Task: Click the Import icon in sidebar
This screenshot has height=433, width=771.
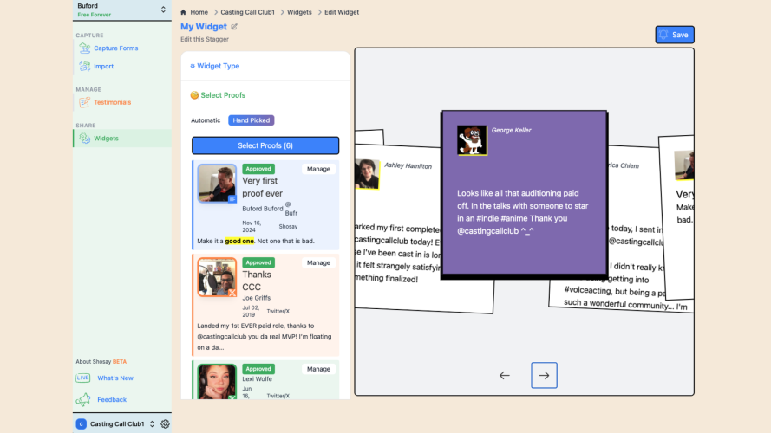Action: click(x=85, y=67)
